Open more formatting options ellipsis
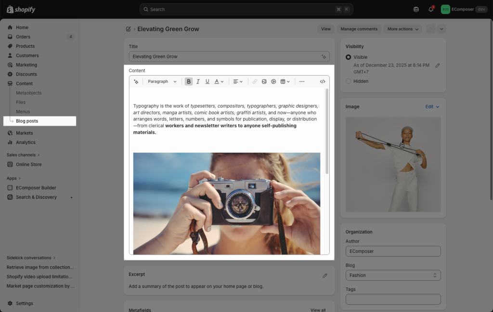The height and width of the screenshot is (312, 493). [302, 82]
